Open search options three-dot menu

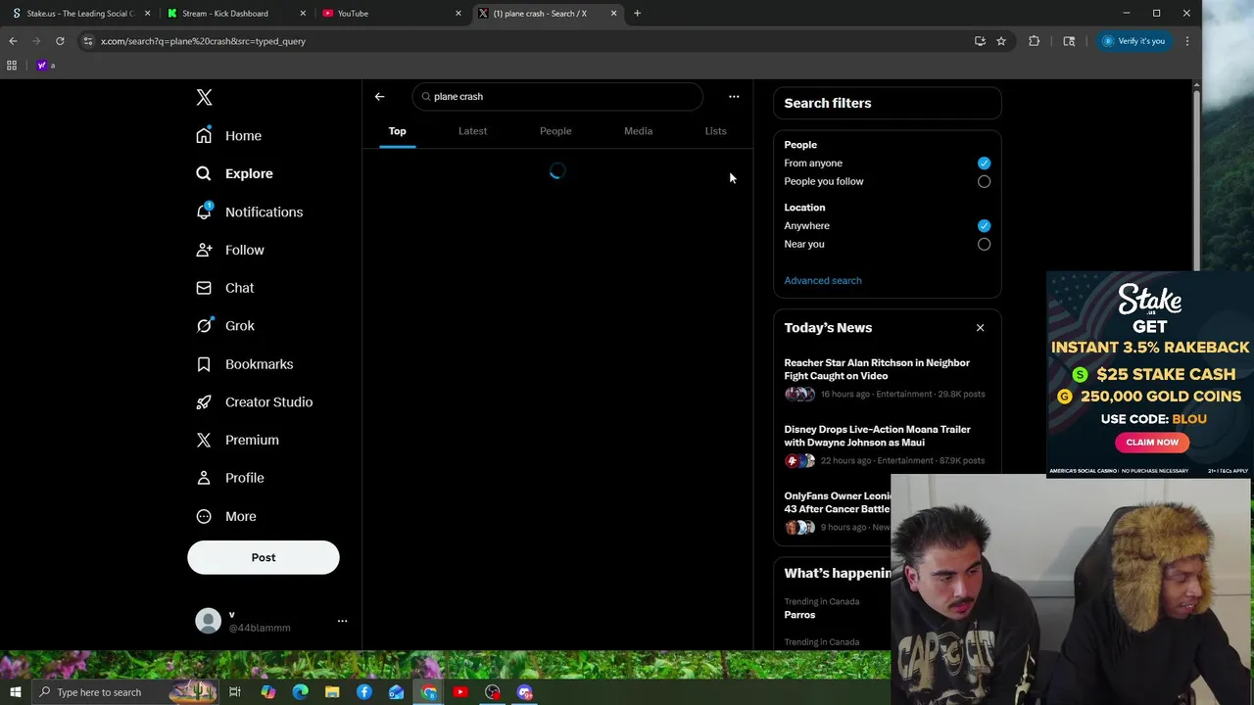[734, 96]
